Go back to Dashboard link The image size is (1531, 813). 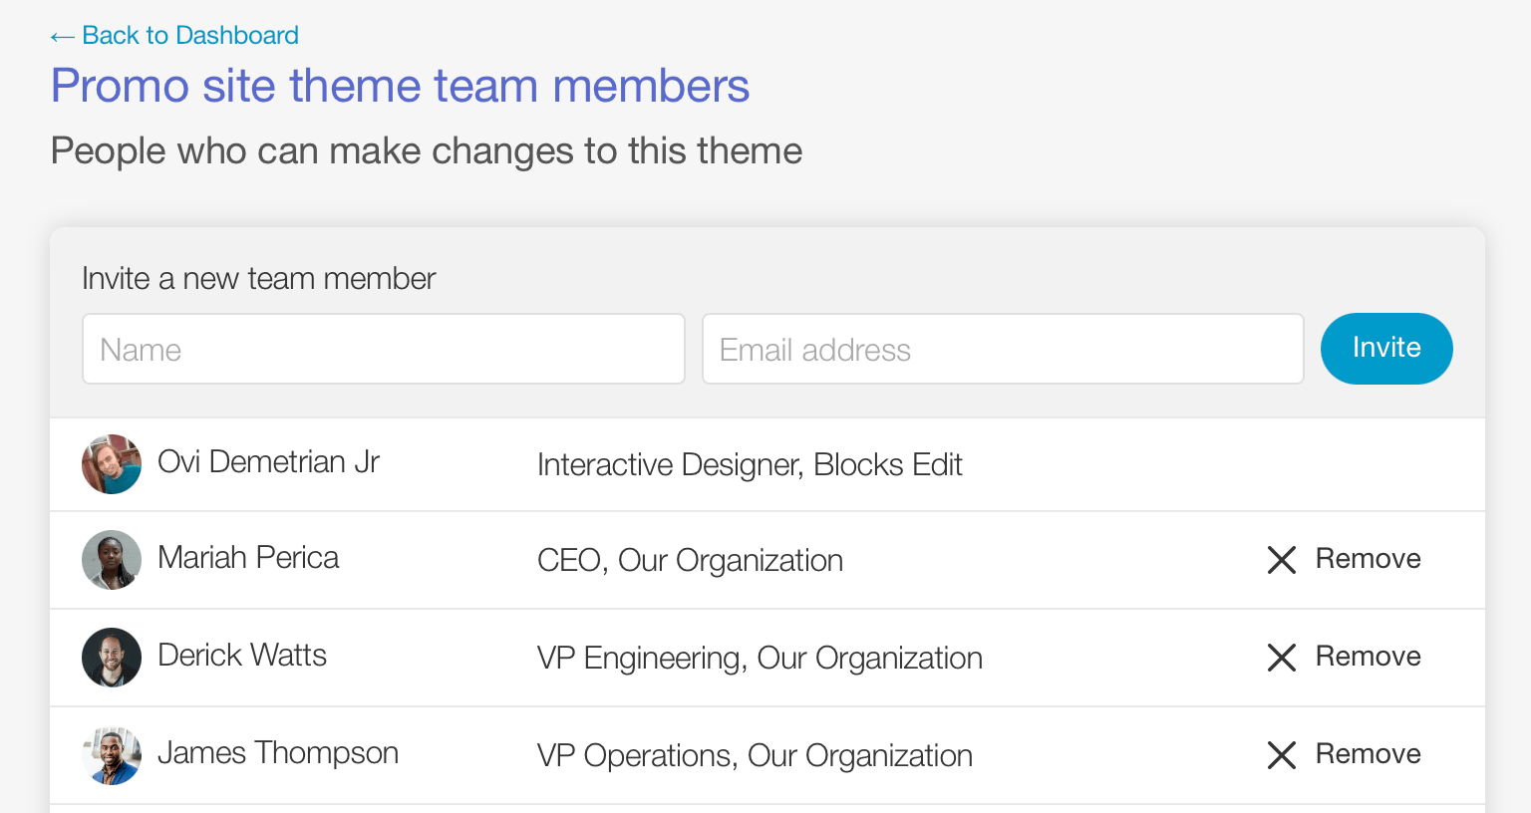pyautogui.click(x=174, y=36)
